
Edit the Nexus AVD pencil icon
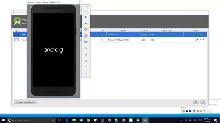click(x=200, y=35)
